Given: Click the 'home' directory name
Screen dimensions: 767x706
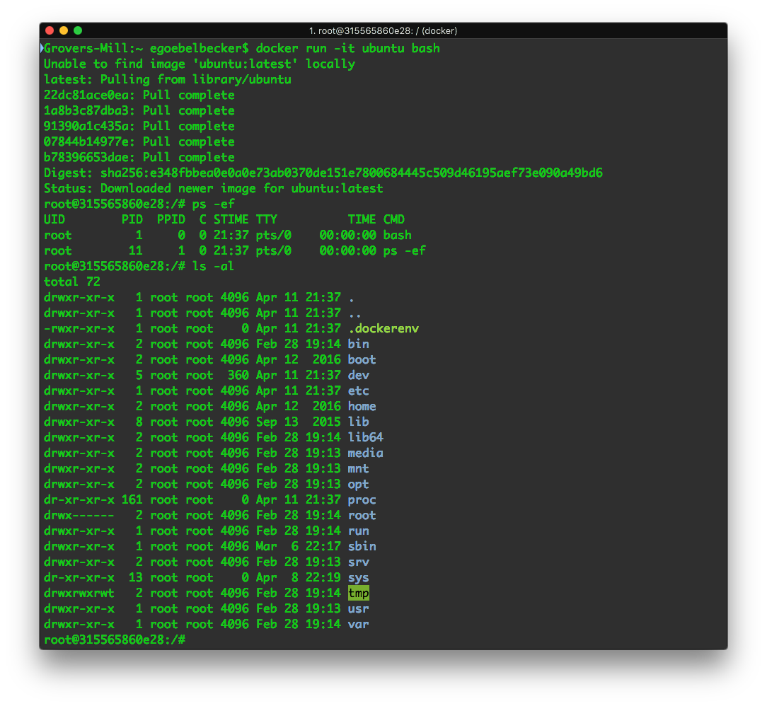Looking at the screenshot, I should 362,406.
